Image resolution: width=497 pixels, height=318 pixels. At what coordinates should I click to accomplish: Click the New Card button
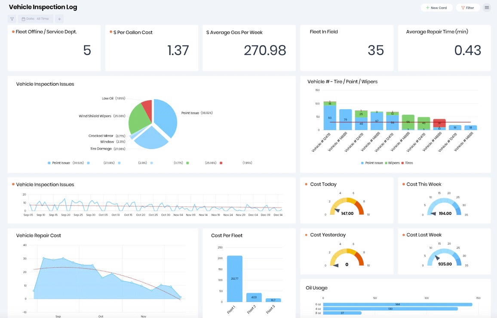pos(437,7)
